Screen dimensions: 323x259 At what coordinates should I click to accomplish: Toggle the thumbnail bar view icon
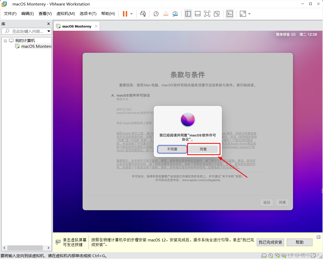(x=198, y=14)
